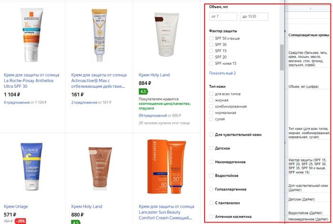
Task: Enable the SPF 30 filter checkbox
Action: (x=211, y=44)
